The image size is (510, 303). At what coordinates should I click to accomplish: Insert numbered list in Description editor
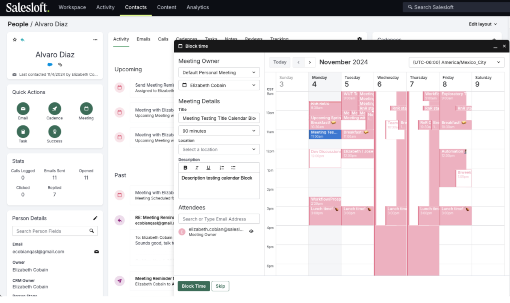click(x=222, y=168)
